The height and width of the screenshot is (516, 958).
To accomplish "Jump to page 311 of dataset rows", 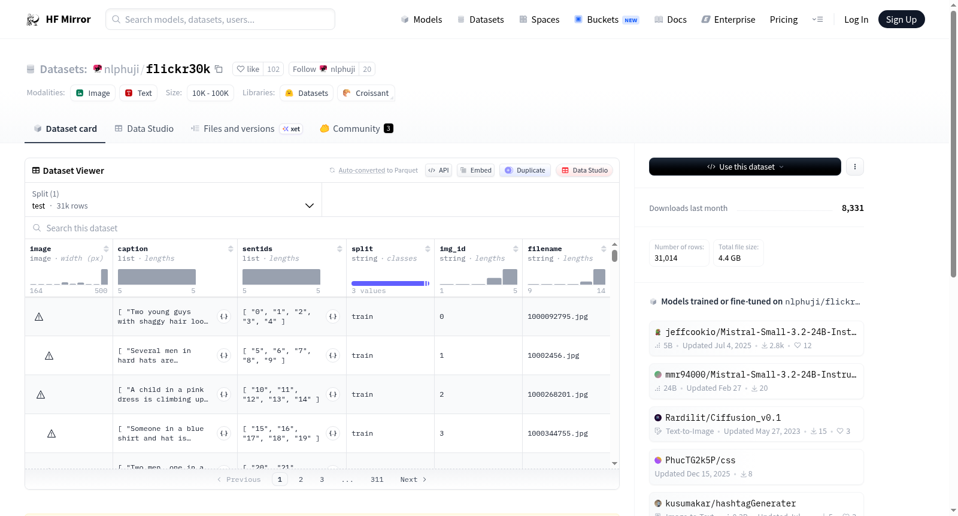I will (377, 479).
